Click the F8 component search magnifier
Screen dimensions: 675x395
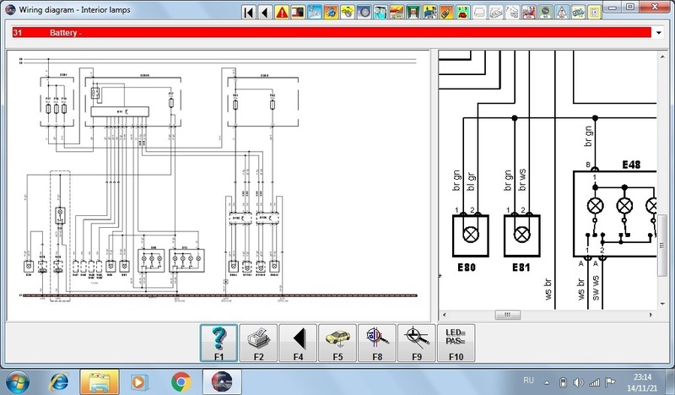click(x=377, y=343)
